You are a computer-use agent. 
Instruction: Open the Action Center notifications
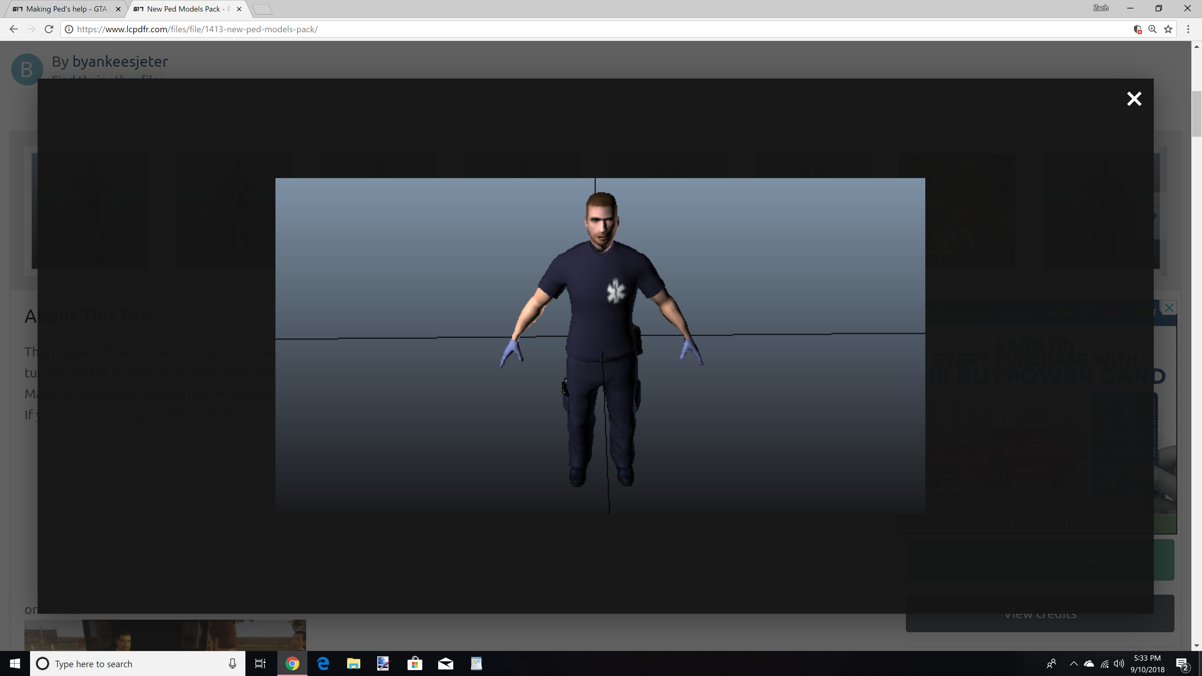coord(1182,663)
